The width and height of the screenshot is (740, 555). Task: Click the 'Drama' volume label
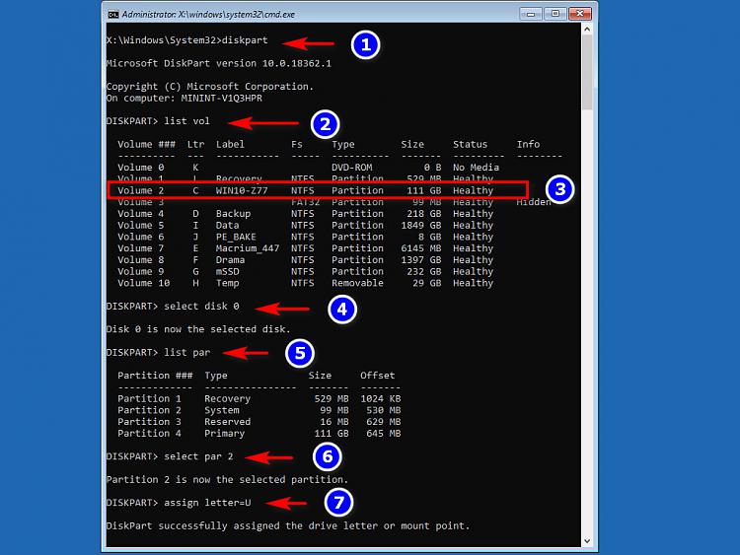coord(230,260)
